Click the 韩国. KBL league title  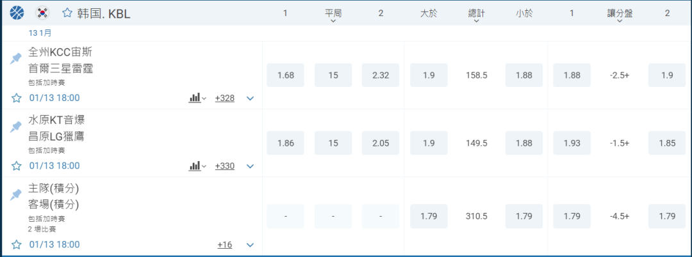104,13
